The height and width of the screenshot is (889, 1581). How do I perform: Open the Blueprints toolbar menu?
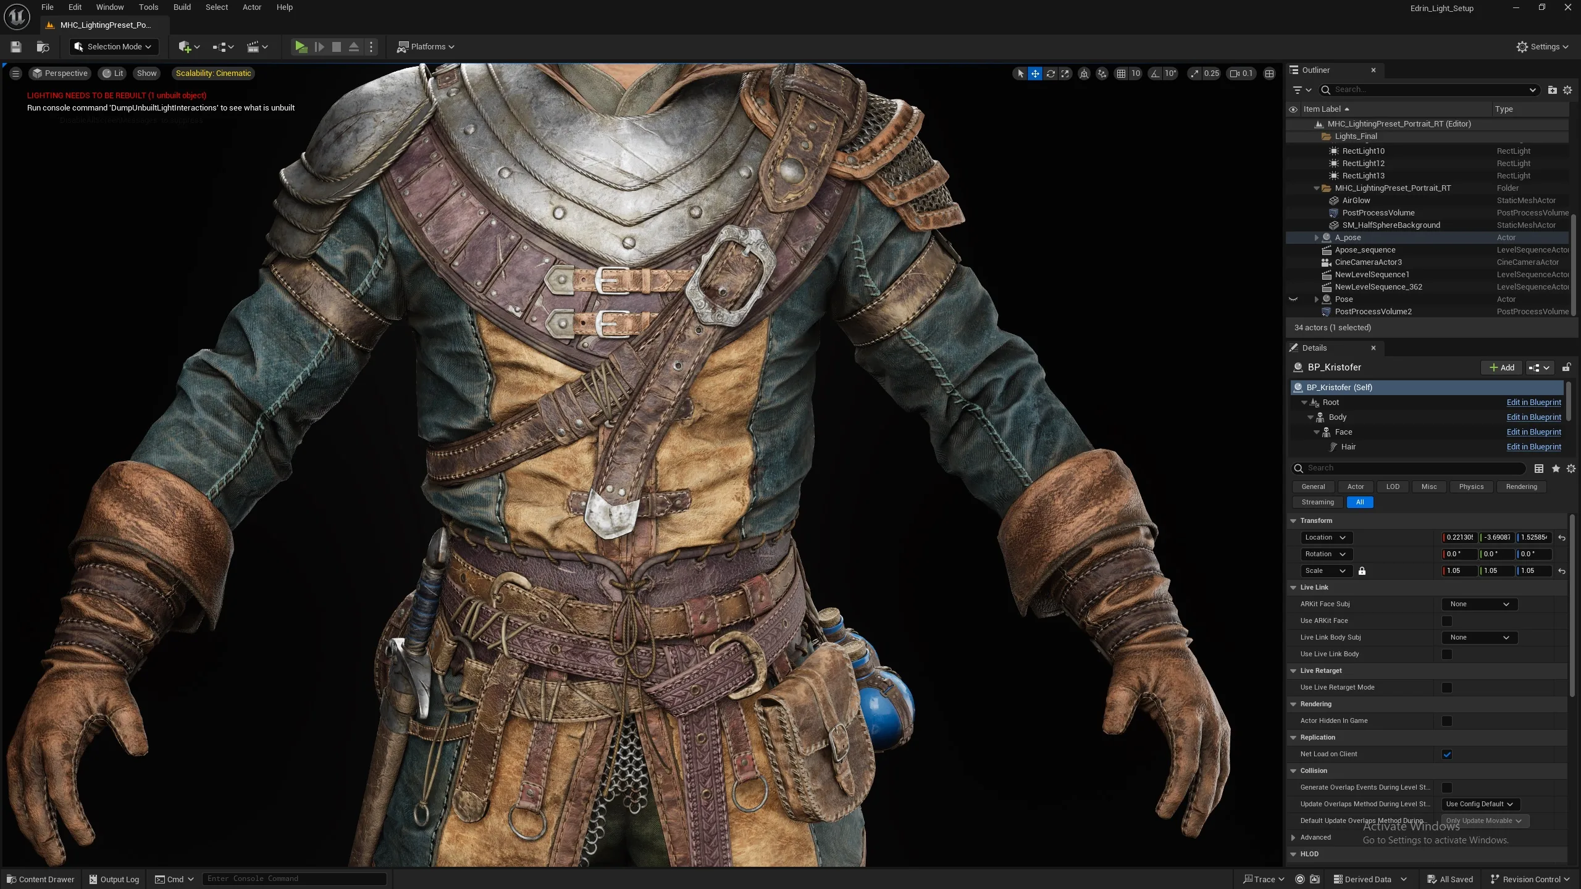click(223, 47)
